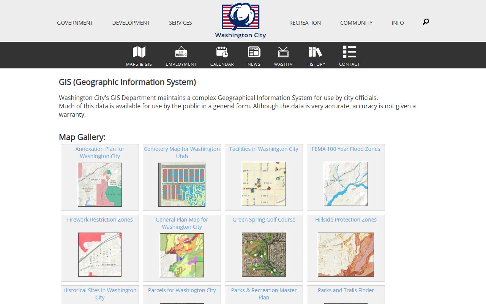This screenshot has height=304, width=486.
Task: Open Annexation Plan for Washington City link
Action: point(100,152)
